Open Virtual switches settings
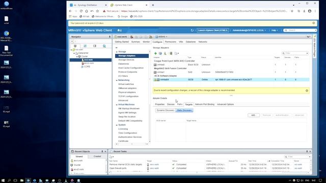This screenshot has width=326, height=183. pos(126,84)
